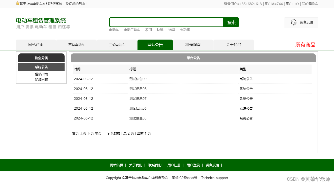The image size is (334, 184).
Task: Click the customer service headset icon
Action: coord(293,22)
